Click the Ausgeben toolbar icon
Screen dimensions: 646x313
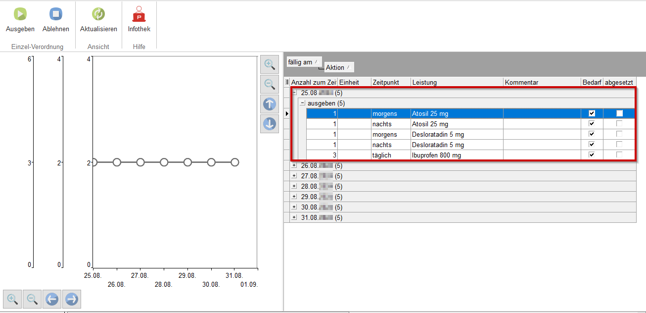click(20, 14)
